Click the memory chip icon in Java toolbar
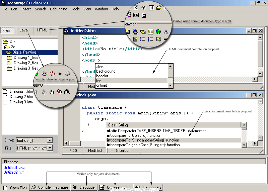Image resolution: width=268 pixels, height=192 pixels. point(67,74)
